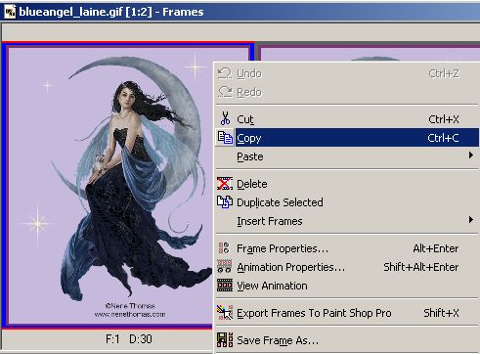This screenshot has width=480, height=354.
Task: Click the disabled Undo menu entry
Action: pyautogui.click(x=347, y=73)
